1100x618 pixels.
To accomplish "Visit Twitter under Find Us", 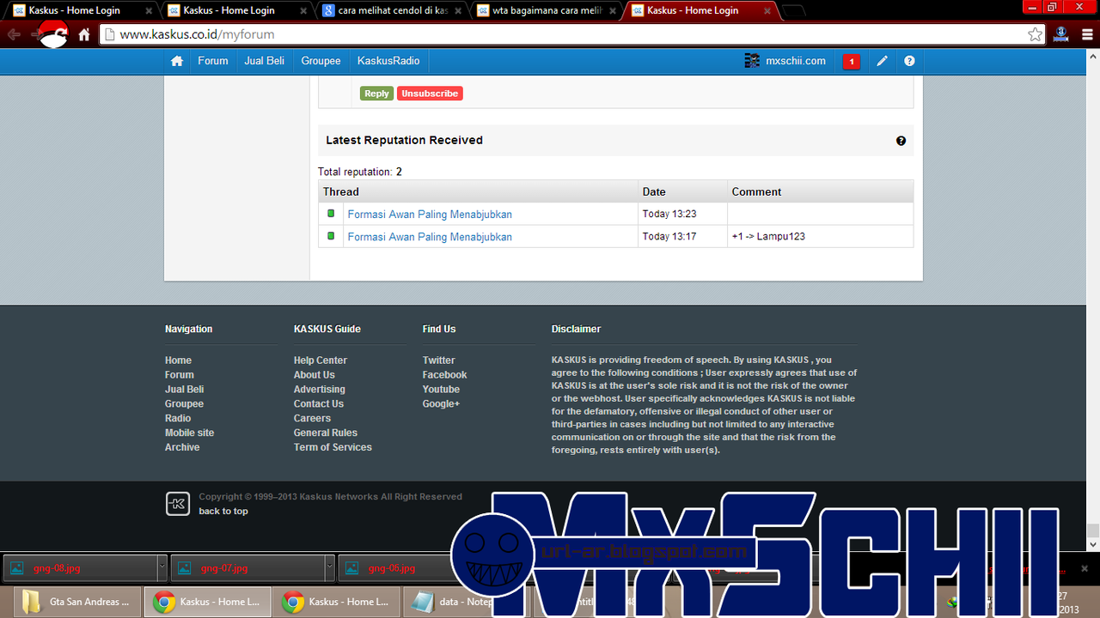I will 438,360.
